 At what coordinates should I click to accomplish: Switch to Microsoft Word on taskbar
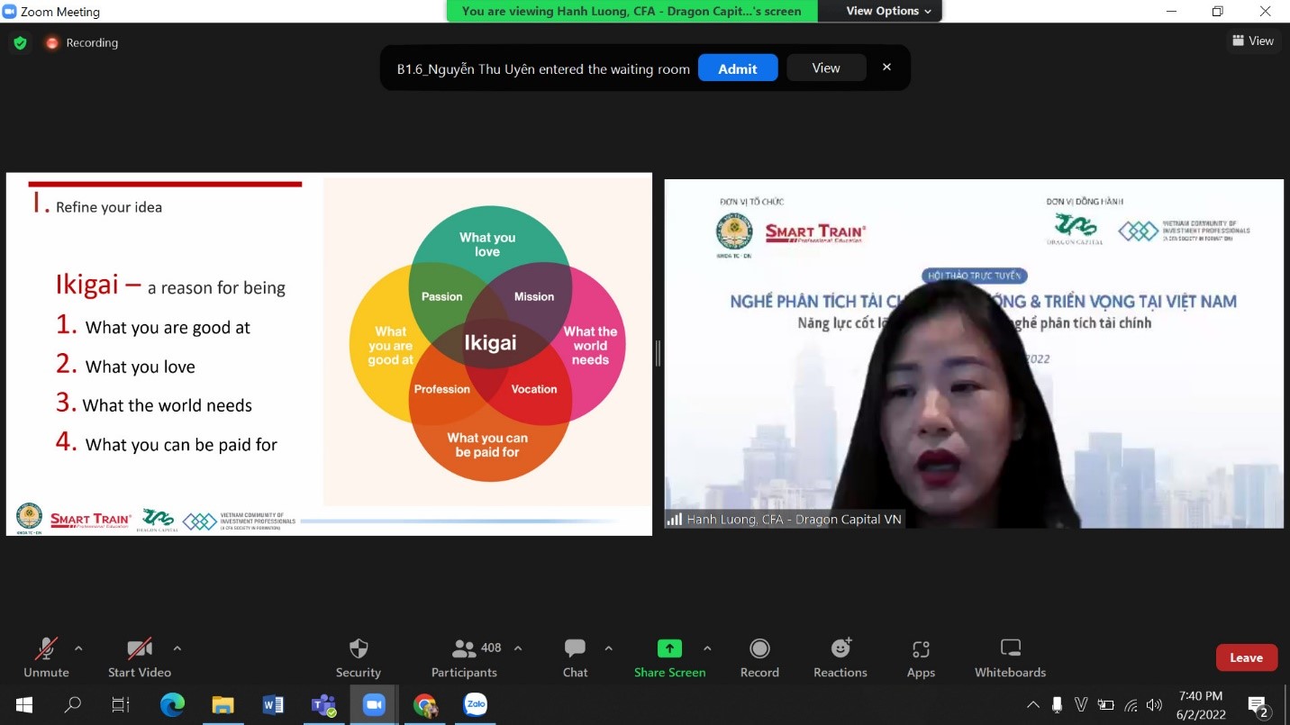(x=273, y=705)
